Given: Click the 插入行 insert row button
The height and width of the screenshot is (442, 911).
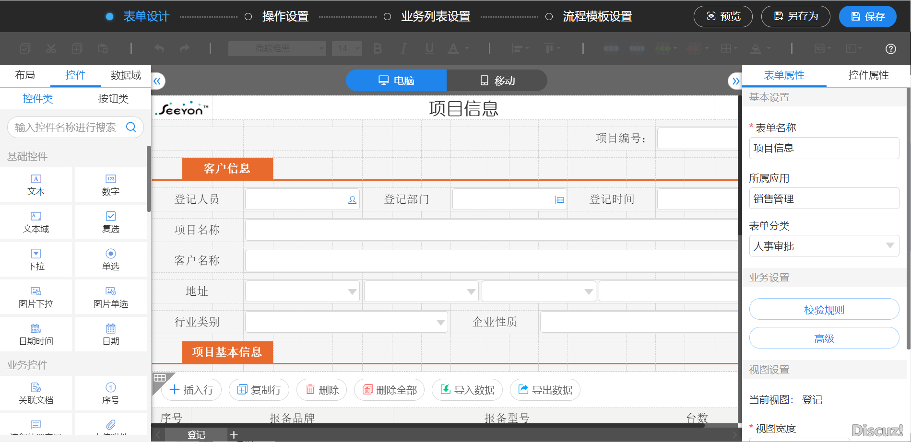Looking at the screenshot, I should 191,390.
